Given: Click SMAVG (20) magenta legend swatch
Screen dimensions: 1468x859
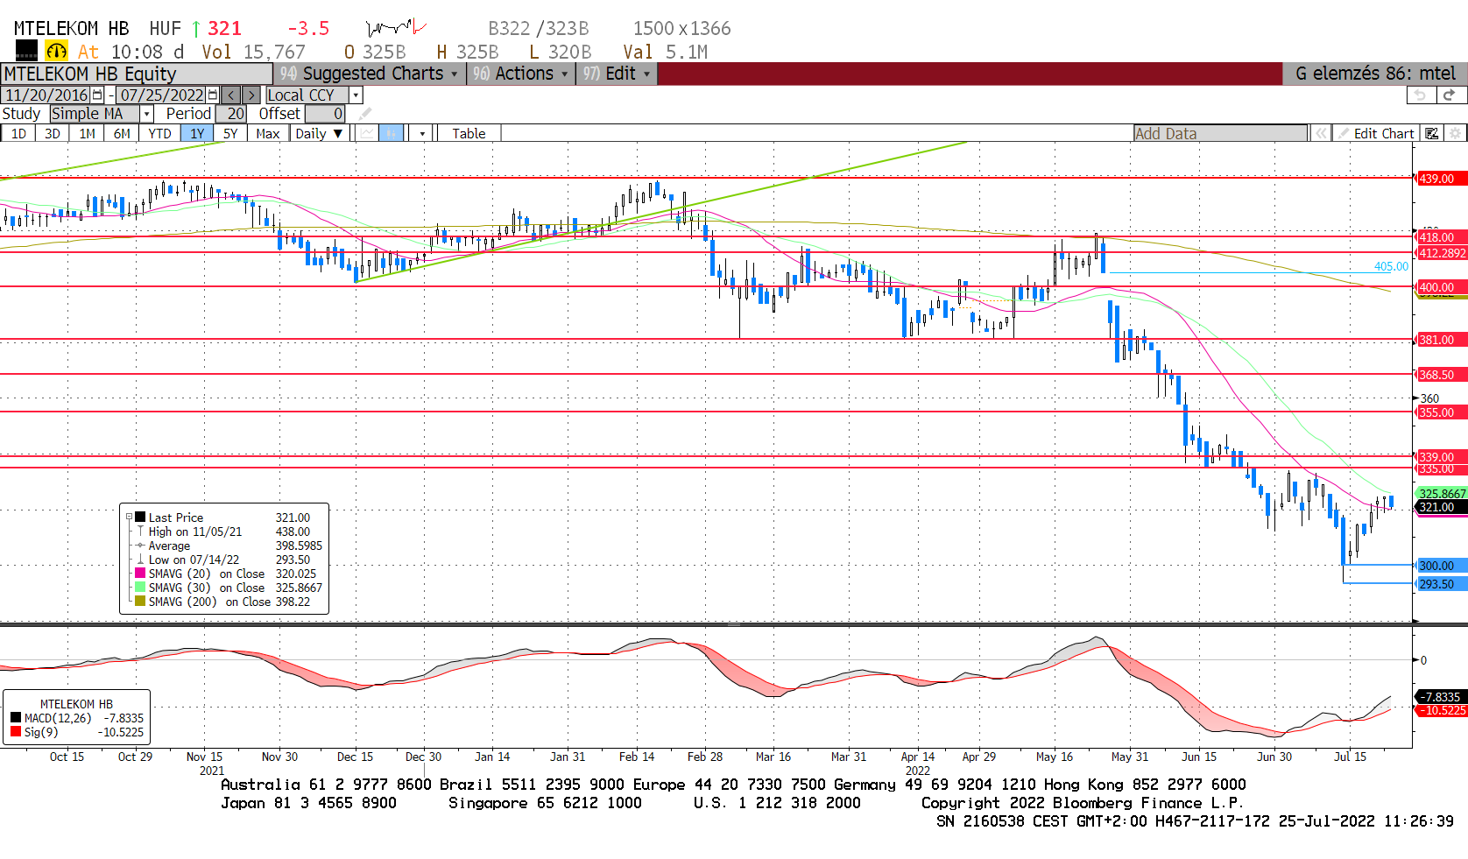Looking at the screenshot, I should [140, 574].
